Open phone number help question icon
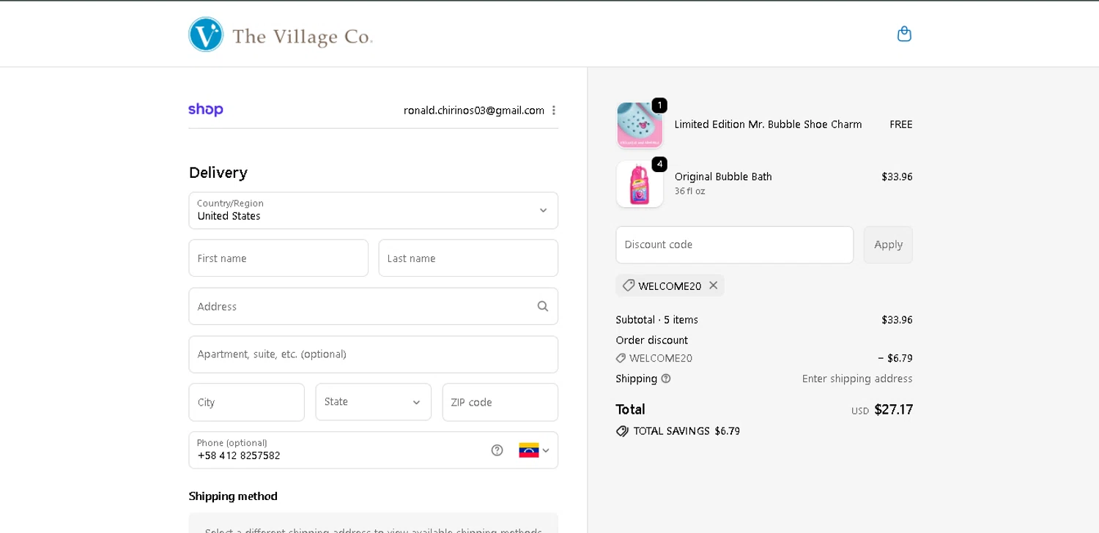This screenshot has height=533, width=1099. pos(497,450)
